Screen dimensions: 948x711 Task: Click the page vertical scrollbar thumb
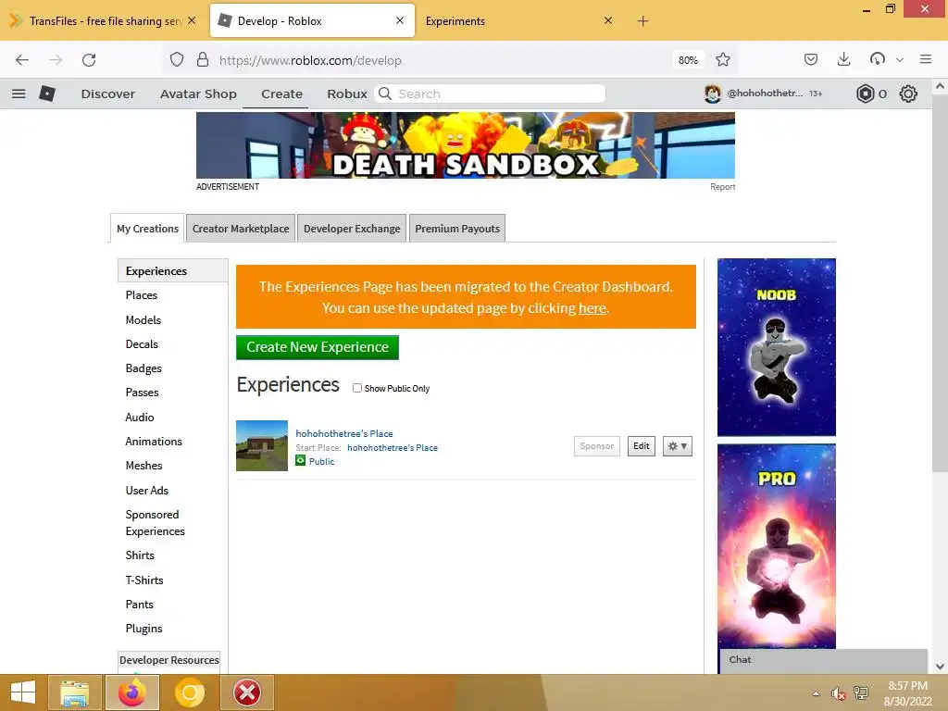940,283
